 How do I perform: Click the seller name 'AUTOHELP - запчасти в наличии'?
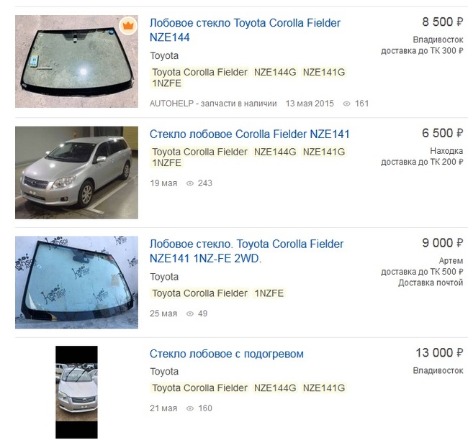(213, 104)
